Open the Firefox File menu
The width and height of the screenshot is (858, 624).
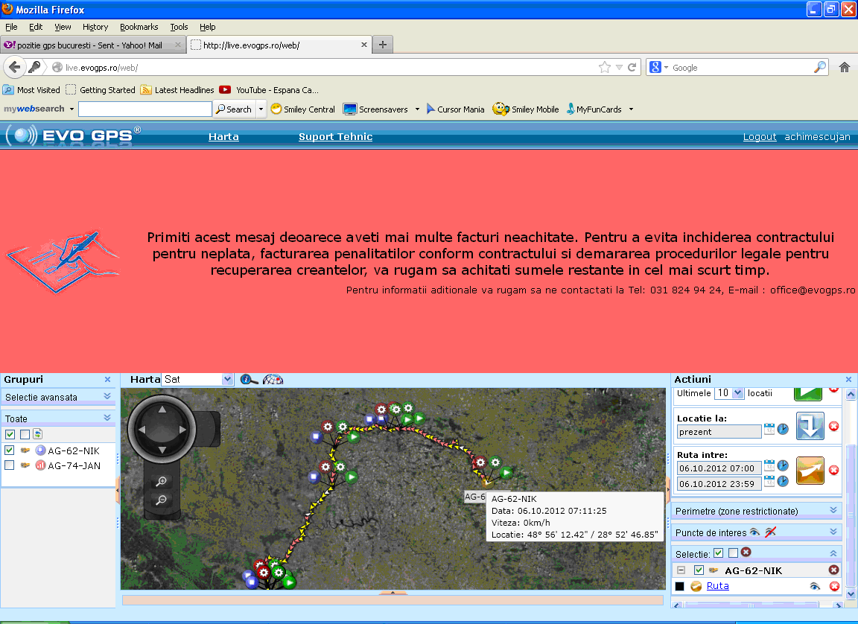pos(11,27)
